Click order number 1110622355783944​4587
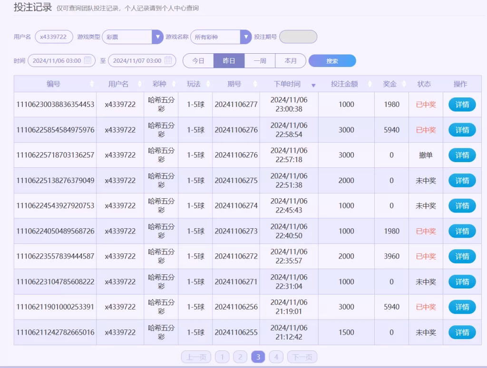Screen dimensions: 487x368 click(55, 256)
